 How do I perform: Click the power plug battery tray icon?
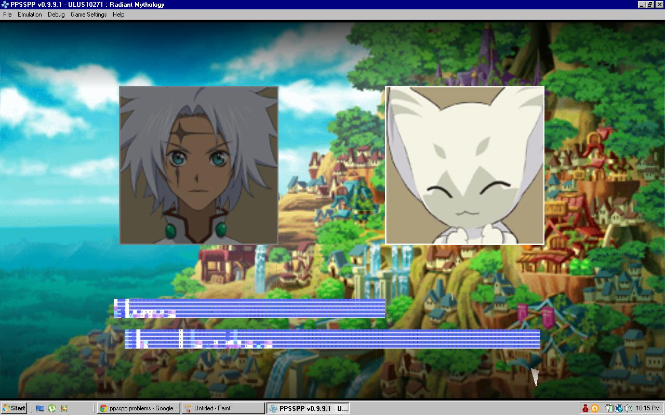coord(609,408)
